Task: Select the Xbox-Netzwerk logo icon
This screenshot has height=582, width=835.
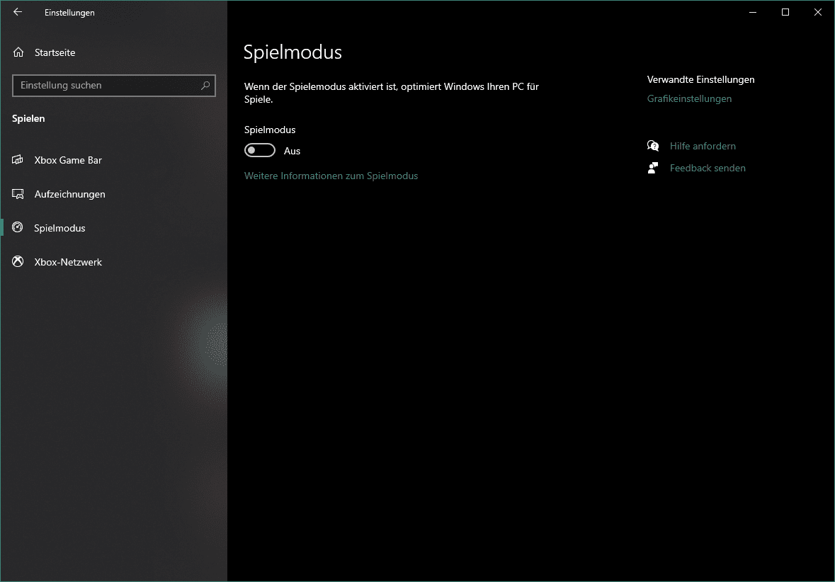Action: click(18, 261)
